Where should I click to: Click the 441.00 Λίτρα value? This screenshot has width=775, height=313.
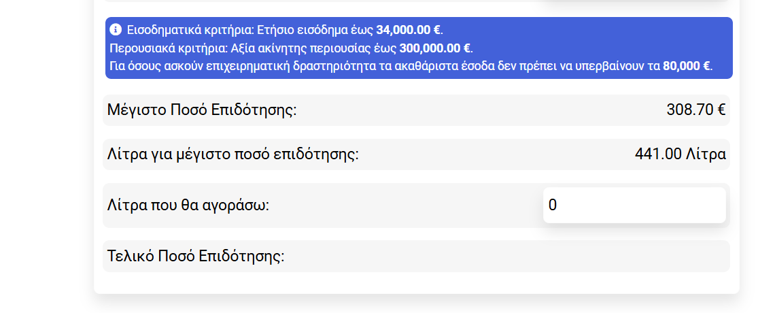680,154
